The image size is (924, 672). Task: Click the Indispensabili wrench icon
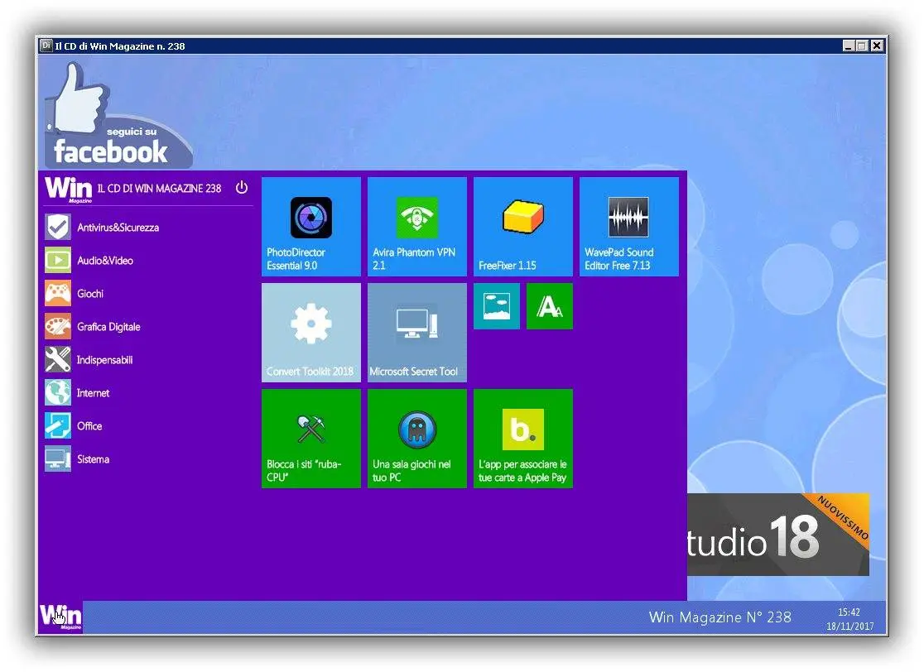click(58, 359)
